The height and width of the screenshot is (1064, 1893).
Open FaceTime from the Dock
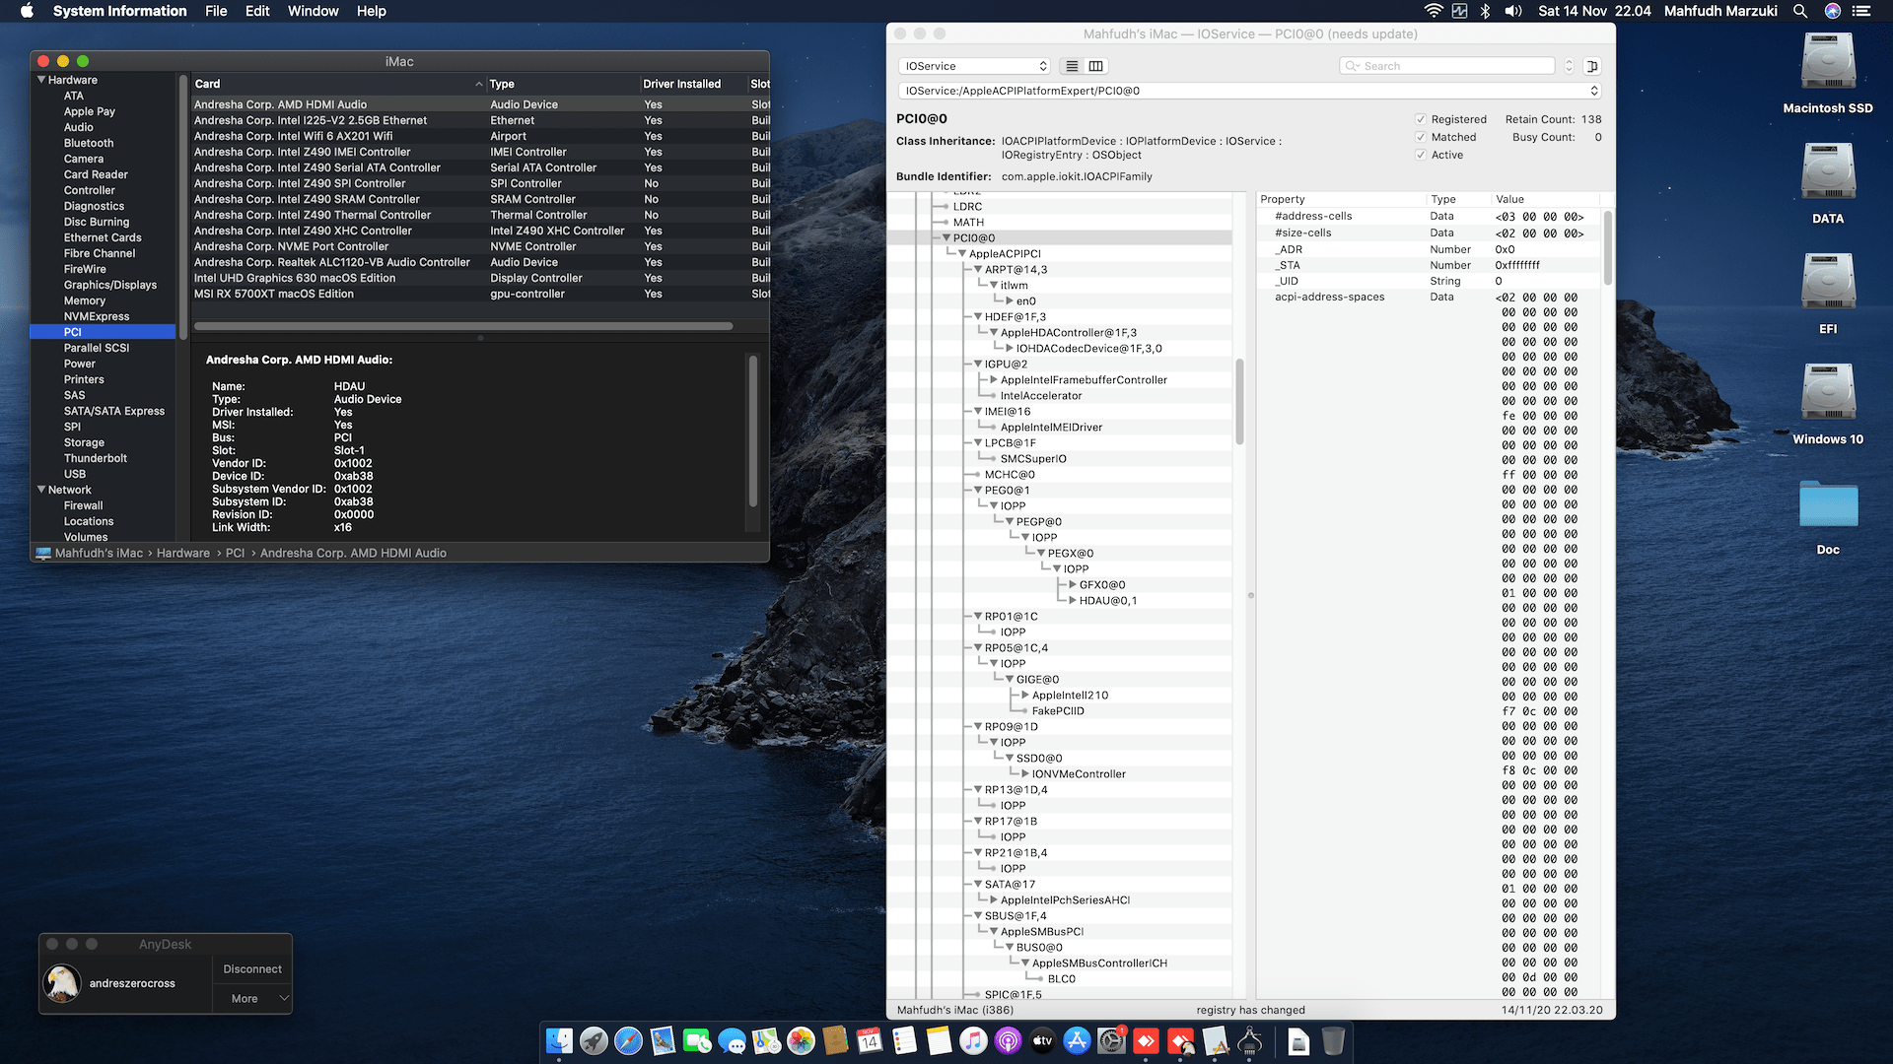697,1040
